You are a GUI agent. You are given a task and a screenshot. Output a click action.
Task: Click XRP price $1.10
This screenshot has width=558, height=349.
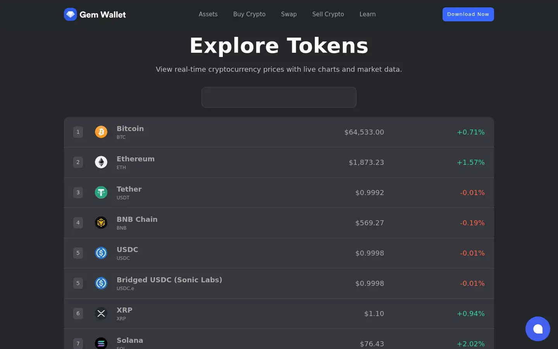374,314
